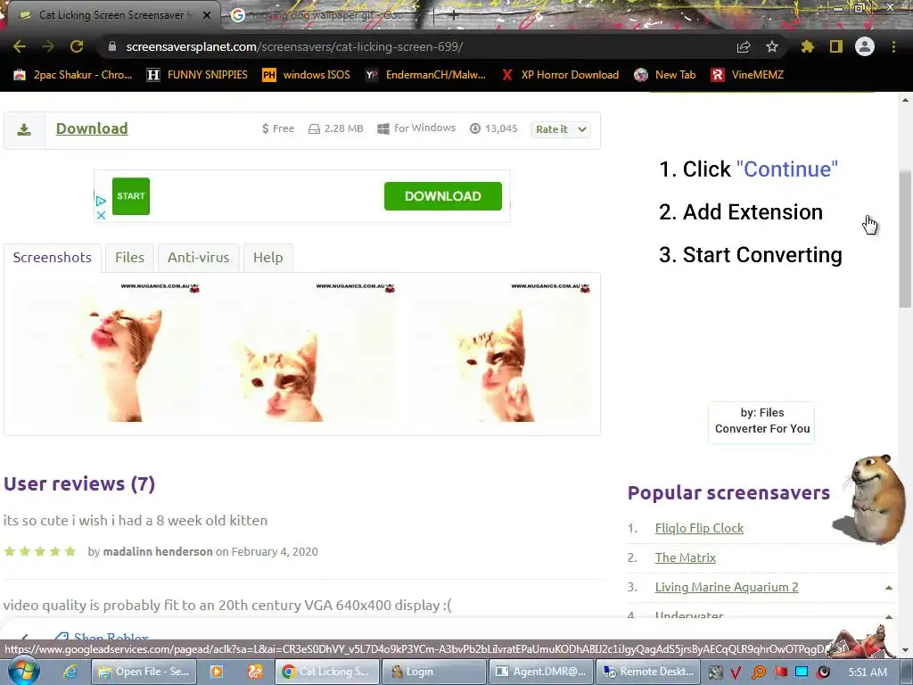This screenshot has height=685, width=913.
Task: Open FUNNY SNIPPIES bookmark
Action: pyautogui.click(x=197, y=75)
